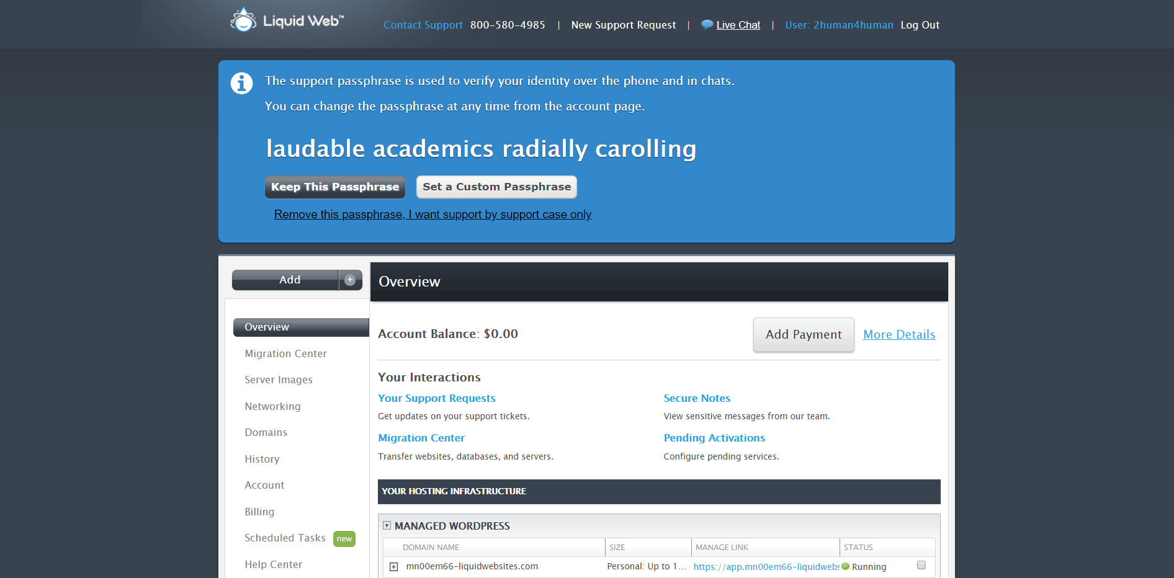
Task: Go to Account in sidebar
Action: 264,485
